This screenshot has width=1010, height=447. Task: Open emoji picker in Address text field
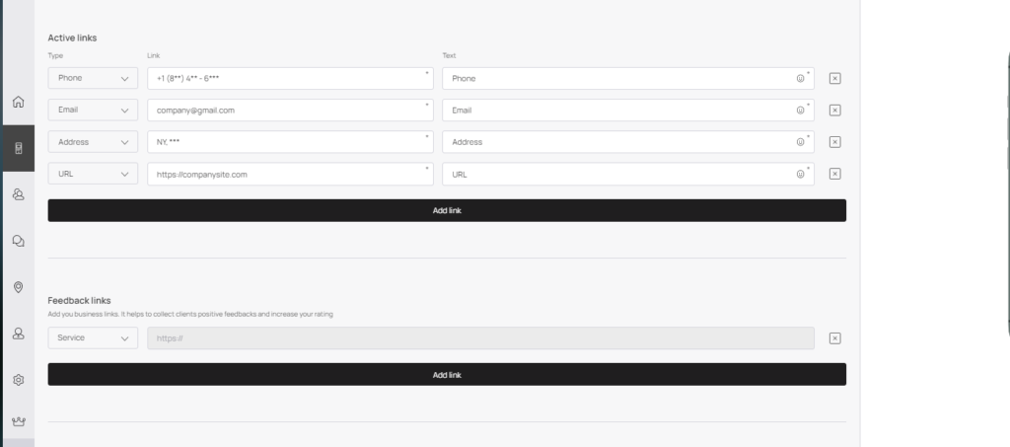click(x=800, y=142)
